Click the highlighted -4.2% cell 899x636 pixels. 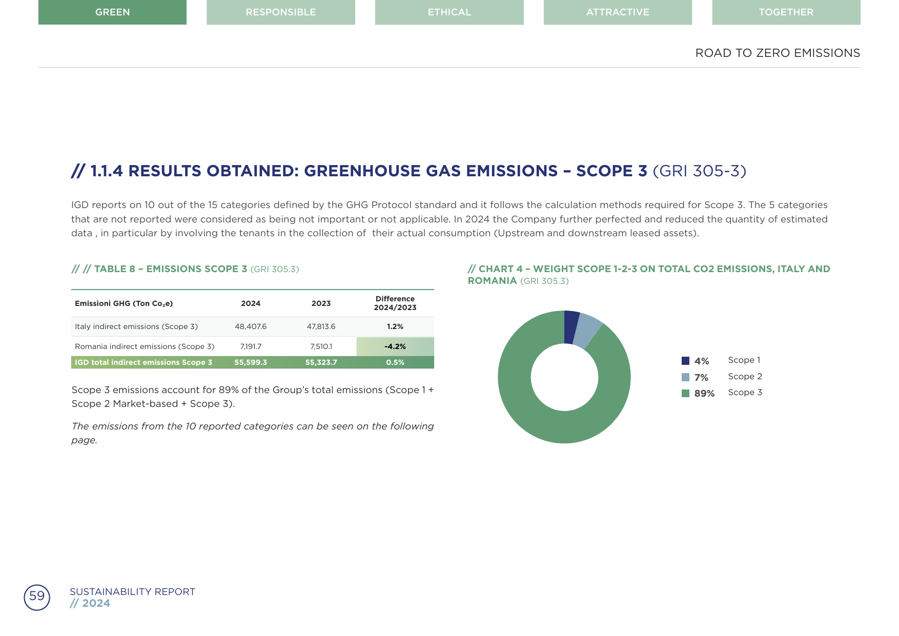(x=395, y=346)
